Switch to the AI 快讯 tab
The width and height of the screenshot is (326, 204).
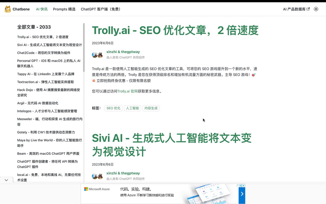pos(42,9)
